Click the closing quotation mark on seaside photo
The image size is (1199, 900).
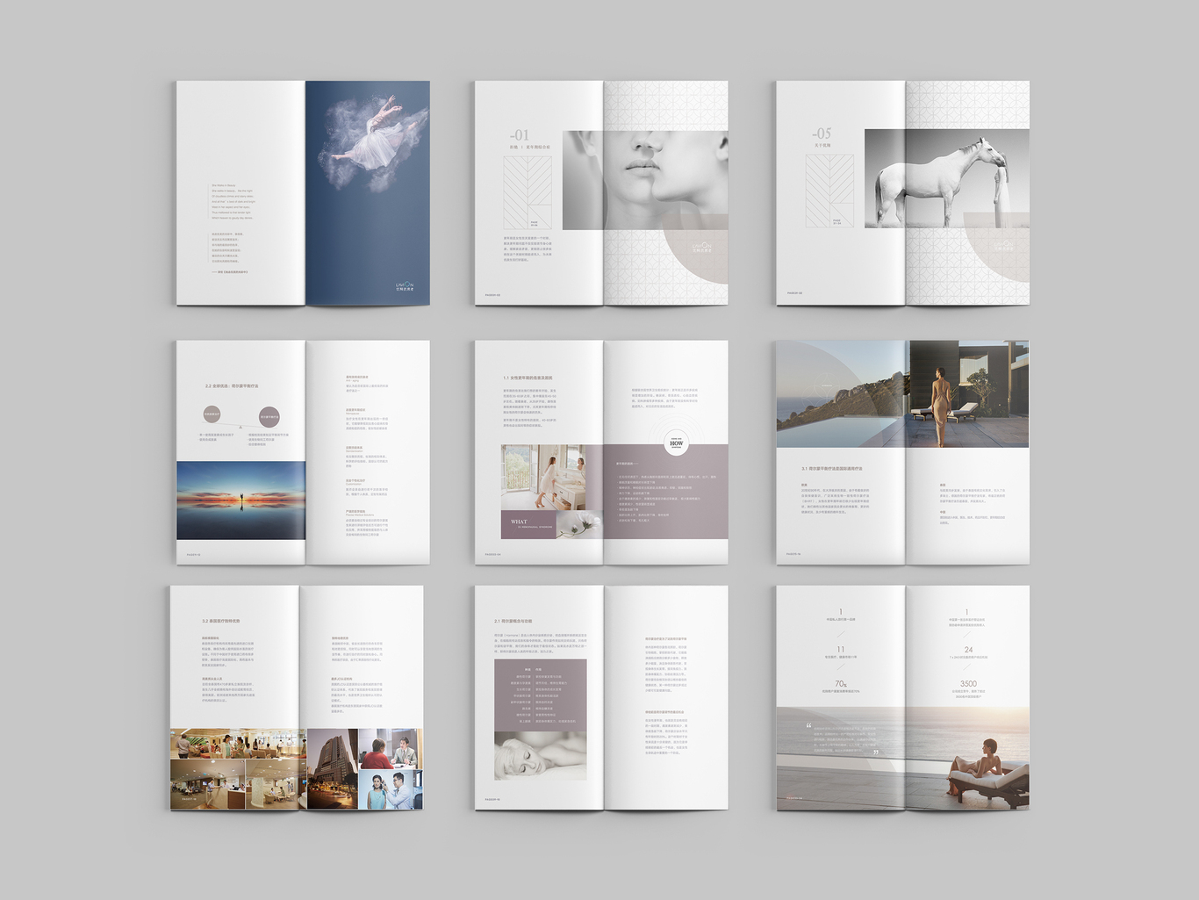tap(874, 752)
